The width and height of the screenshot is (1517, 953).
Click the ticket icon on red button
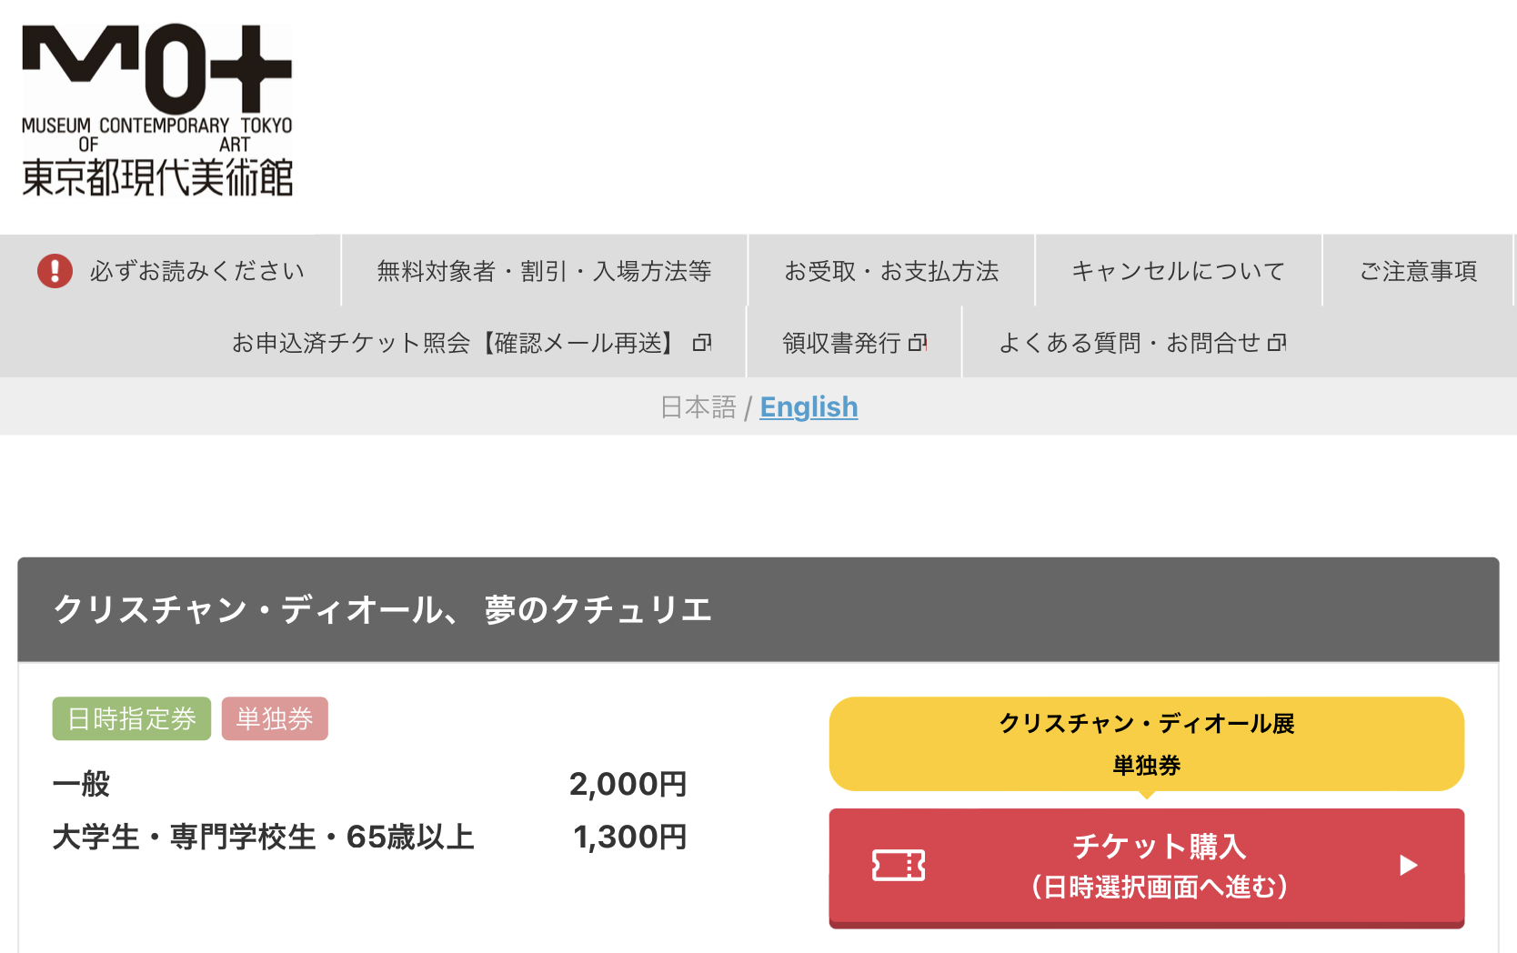899,866
